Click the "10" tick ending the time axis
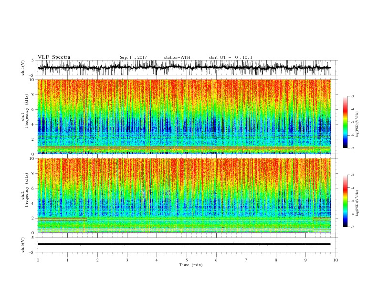This screenshot has height=292, width=378. pyautogui.click(x=336, y=260)
